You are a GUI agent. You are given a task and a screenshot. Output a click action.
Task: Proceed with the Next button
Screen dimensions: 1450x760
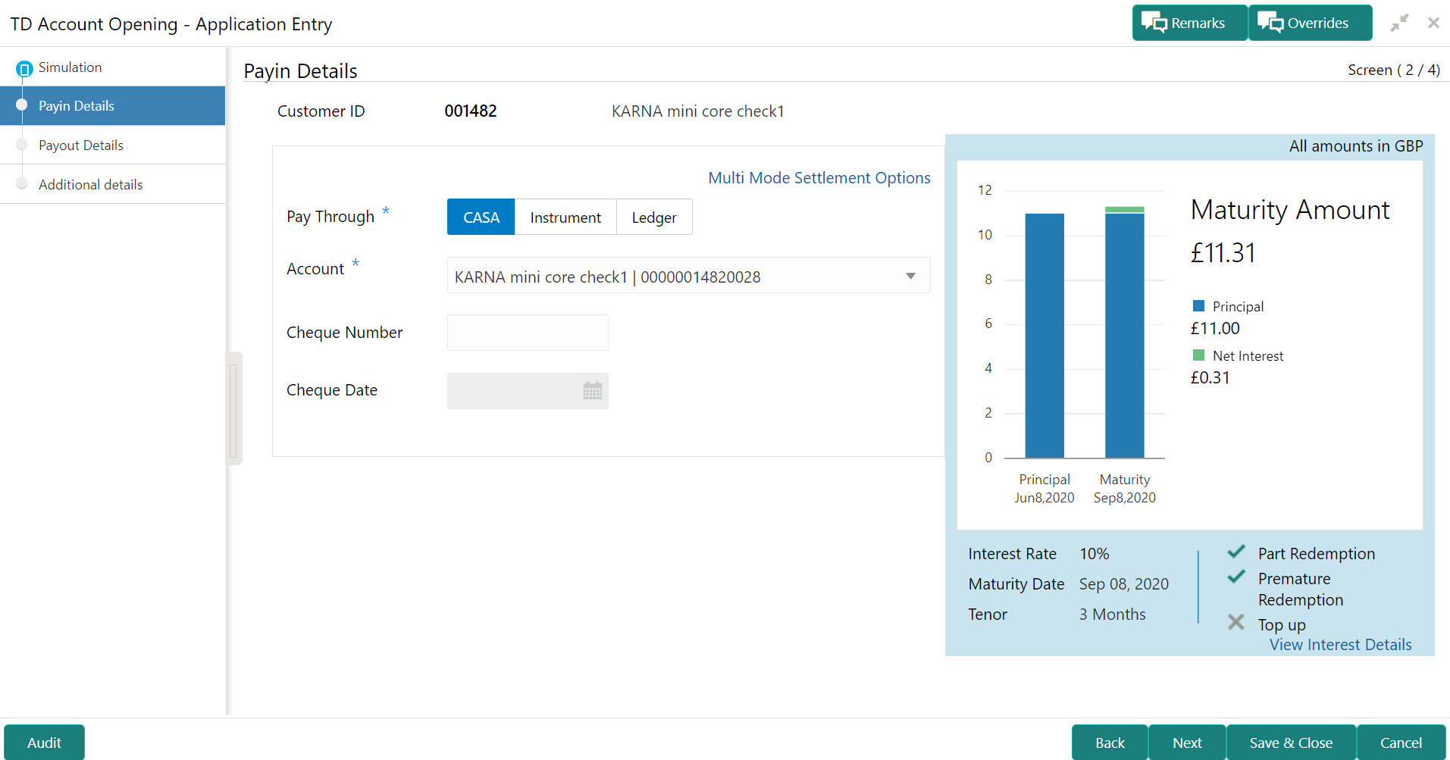(x=1187, y=743)
